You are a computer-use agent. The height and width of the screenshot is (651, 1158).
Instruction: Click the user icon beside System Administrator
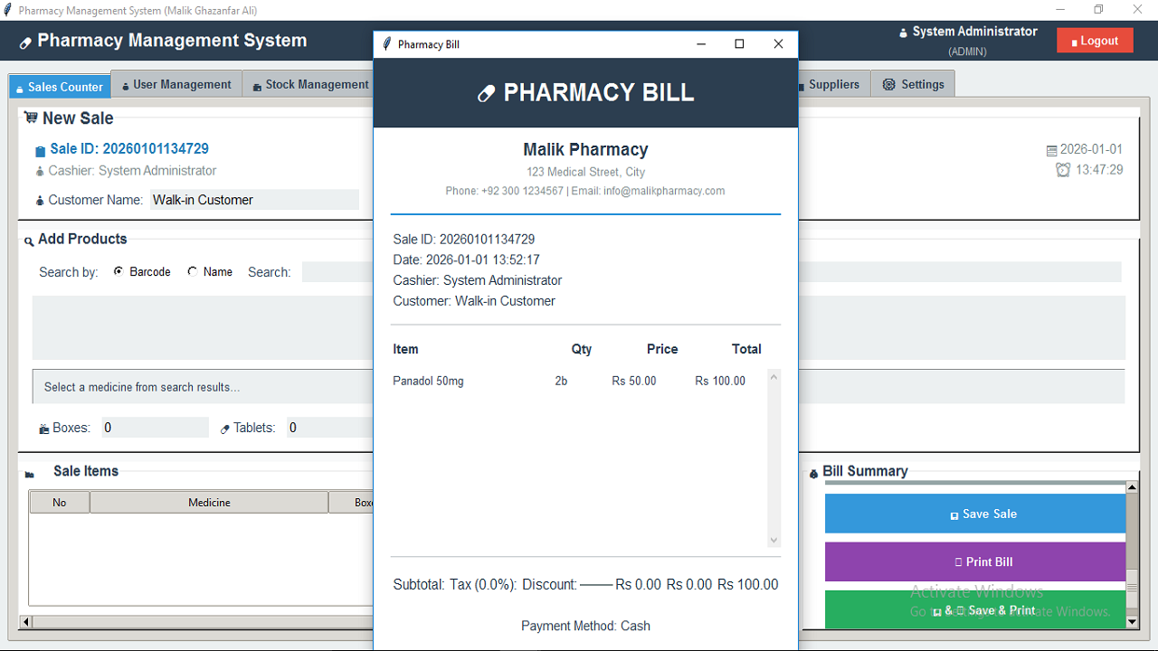tap(903, 33)
